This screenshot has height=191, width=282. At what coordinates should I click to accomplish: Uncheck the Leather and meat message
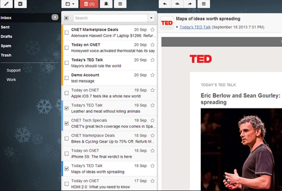67,108
